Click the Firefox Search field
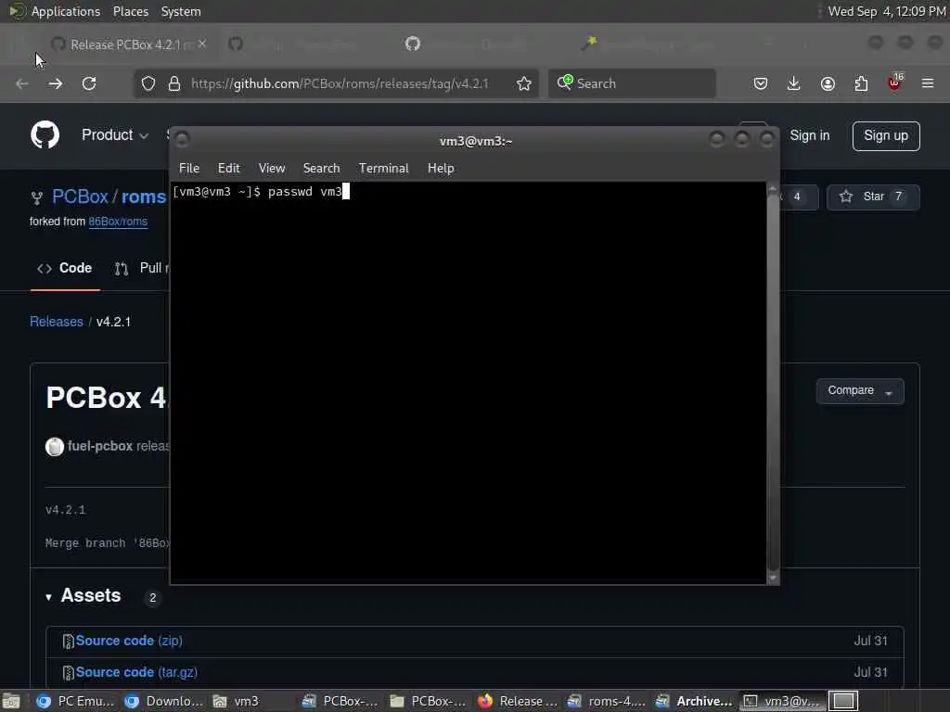Viewport: 950px width, 712px height. pyautogui.click(x=632, y=83)
